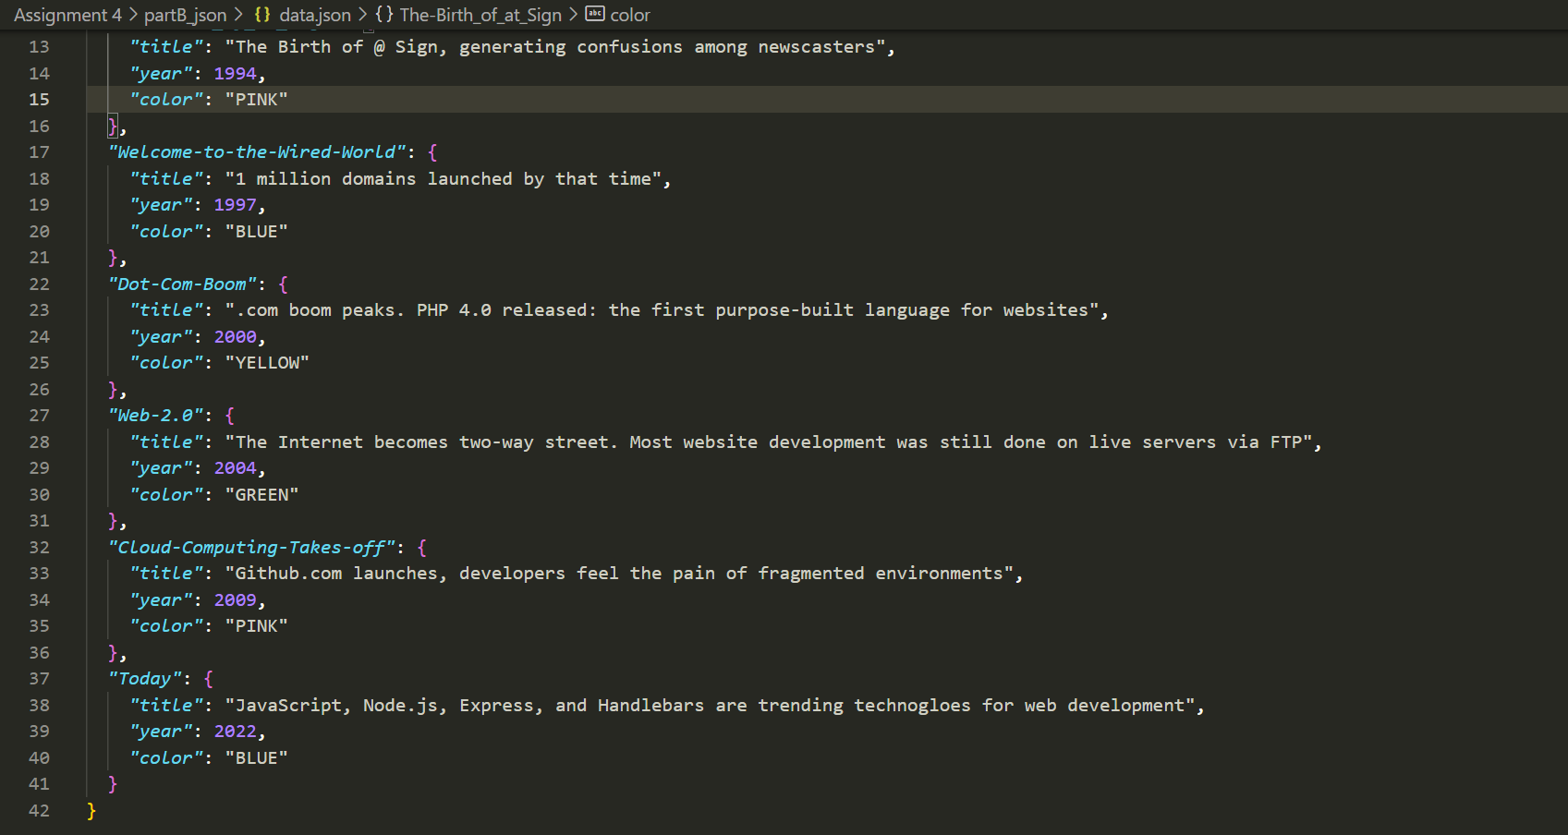Click the "Cloud-Computing-Takes-off" key on line 32

(x=250, y=547)
